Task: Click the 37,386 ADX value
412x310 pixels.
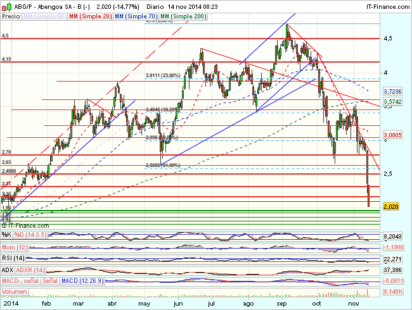Action: click(392, 270)
